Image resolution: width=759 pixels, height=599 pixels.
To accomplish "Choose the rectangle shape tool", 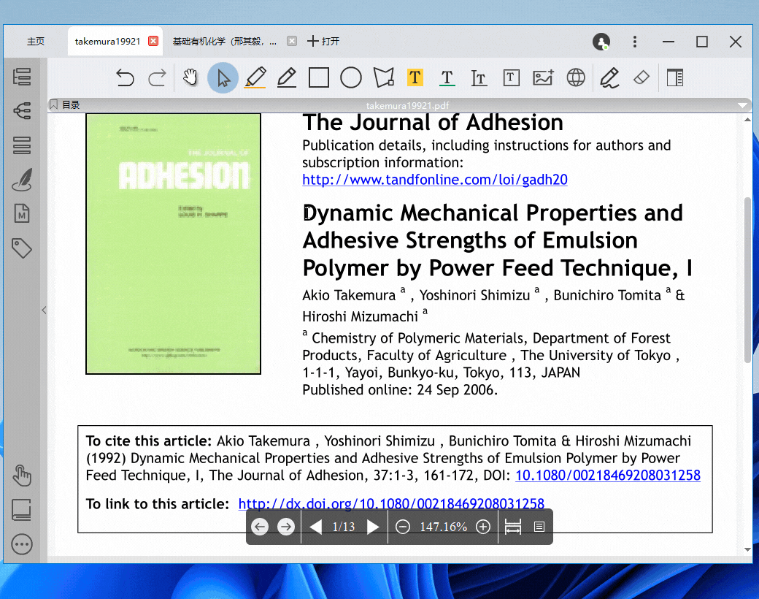I will point(319,77).
